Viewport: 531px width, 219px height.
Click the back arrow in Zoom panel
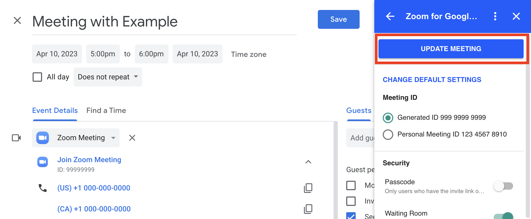click(x=390, y=17)
